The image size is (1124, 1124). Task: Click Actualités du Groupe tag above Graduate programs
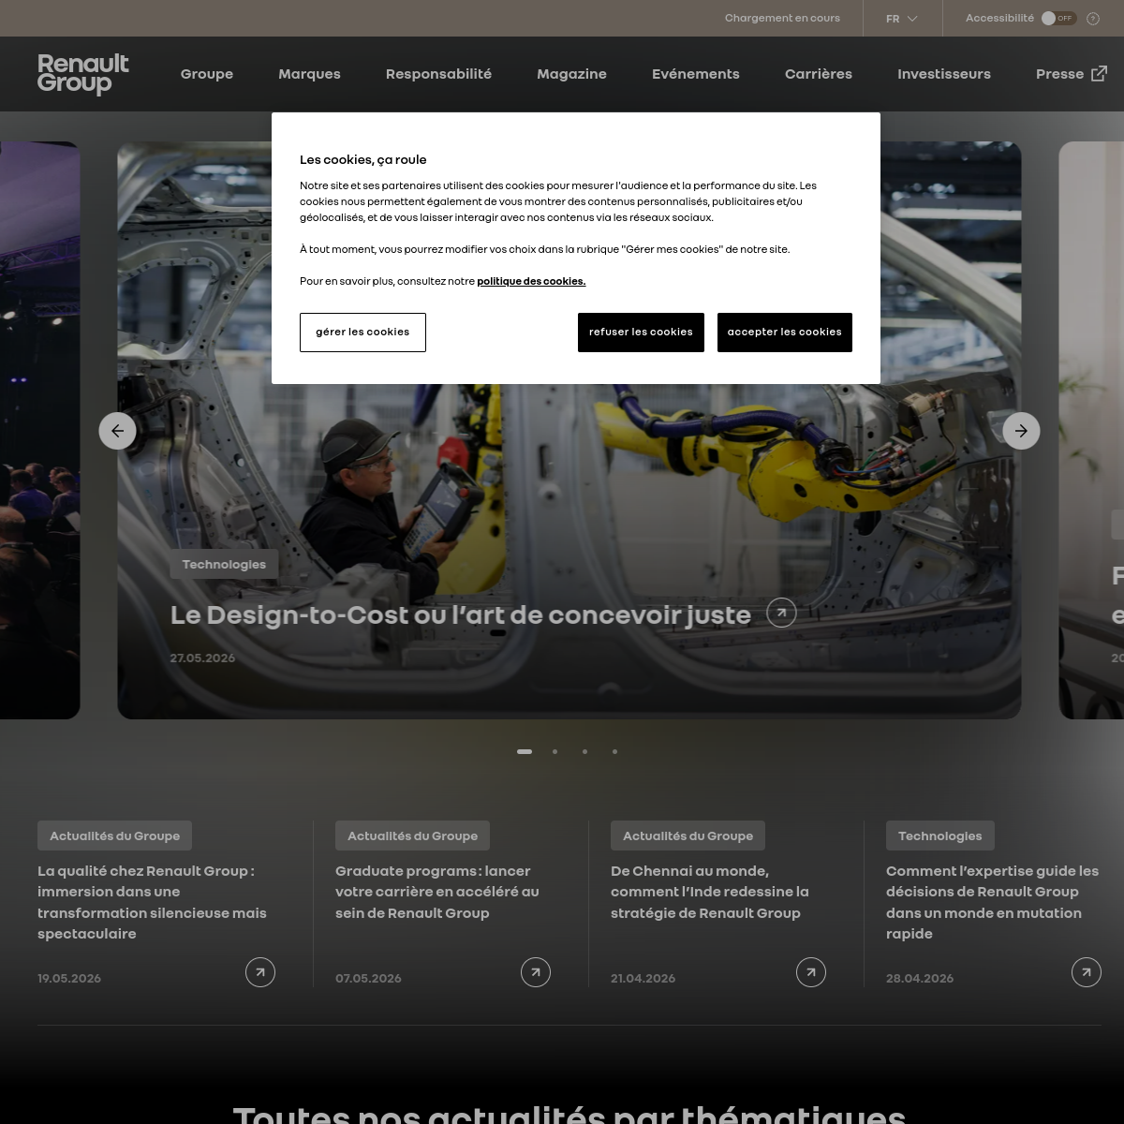pos(412,836)
